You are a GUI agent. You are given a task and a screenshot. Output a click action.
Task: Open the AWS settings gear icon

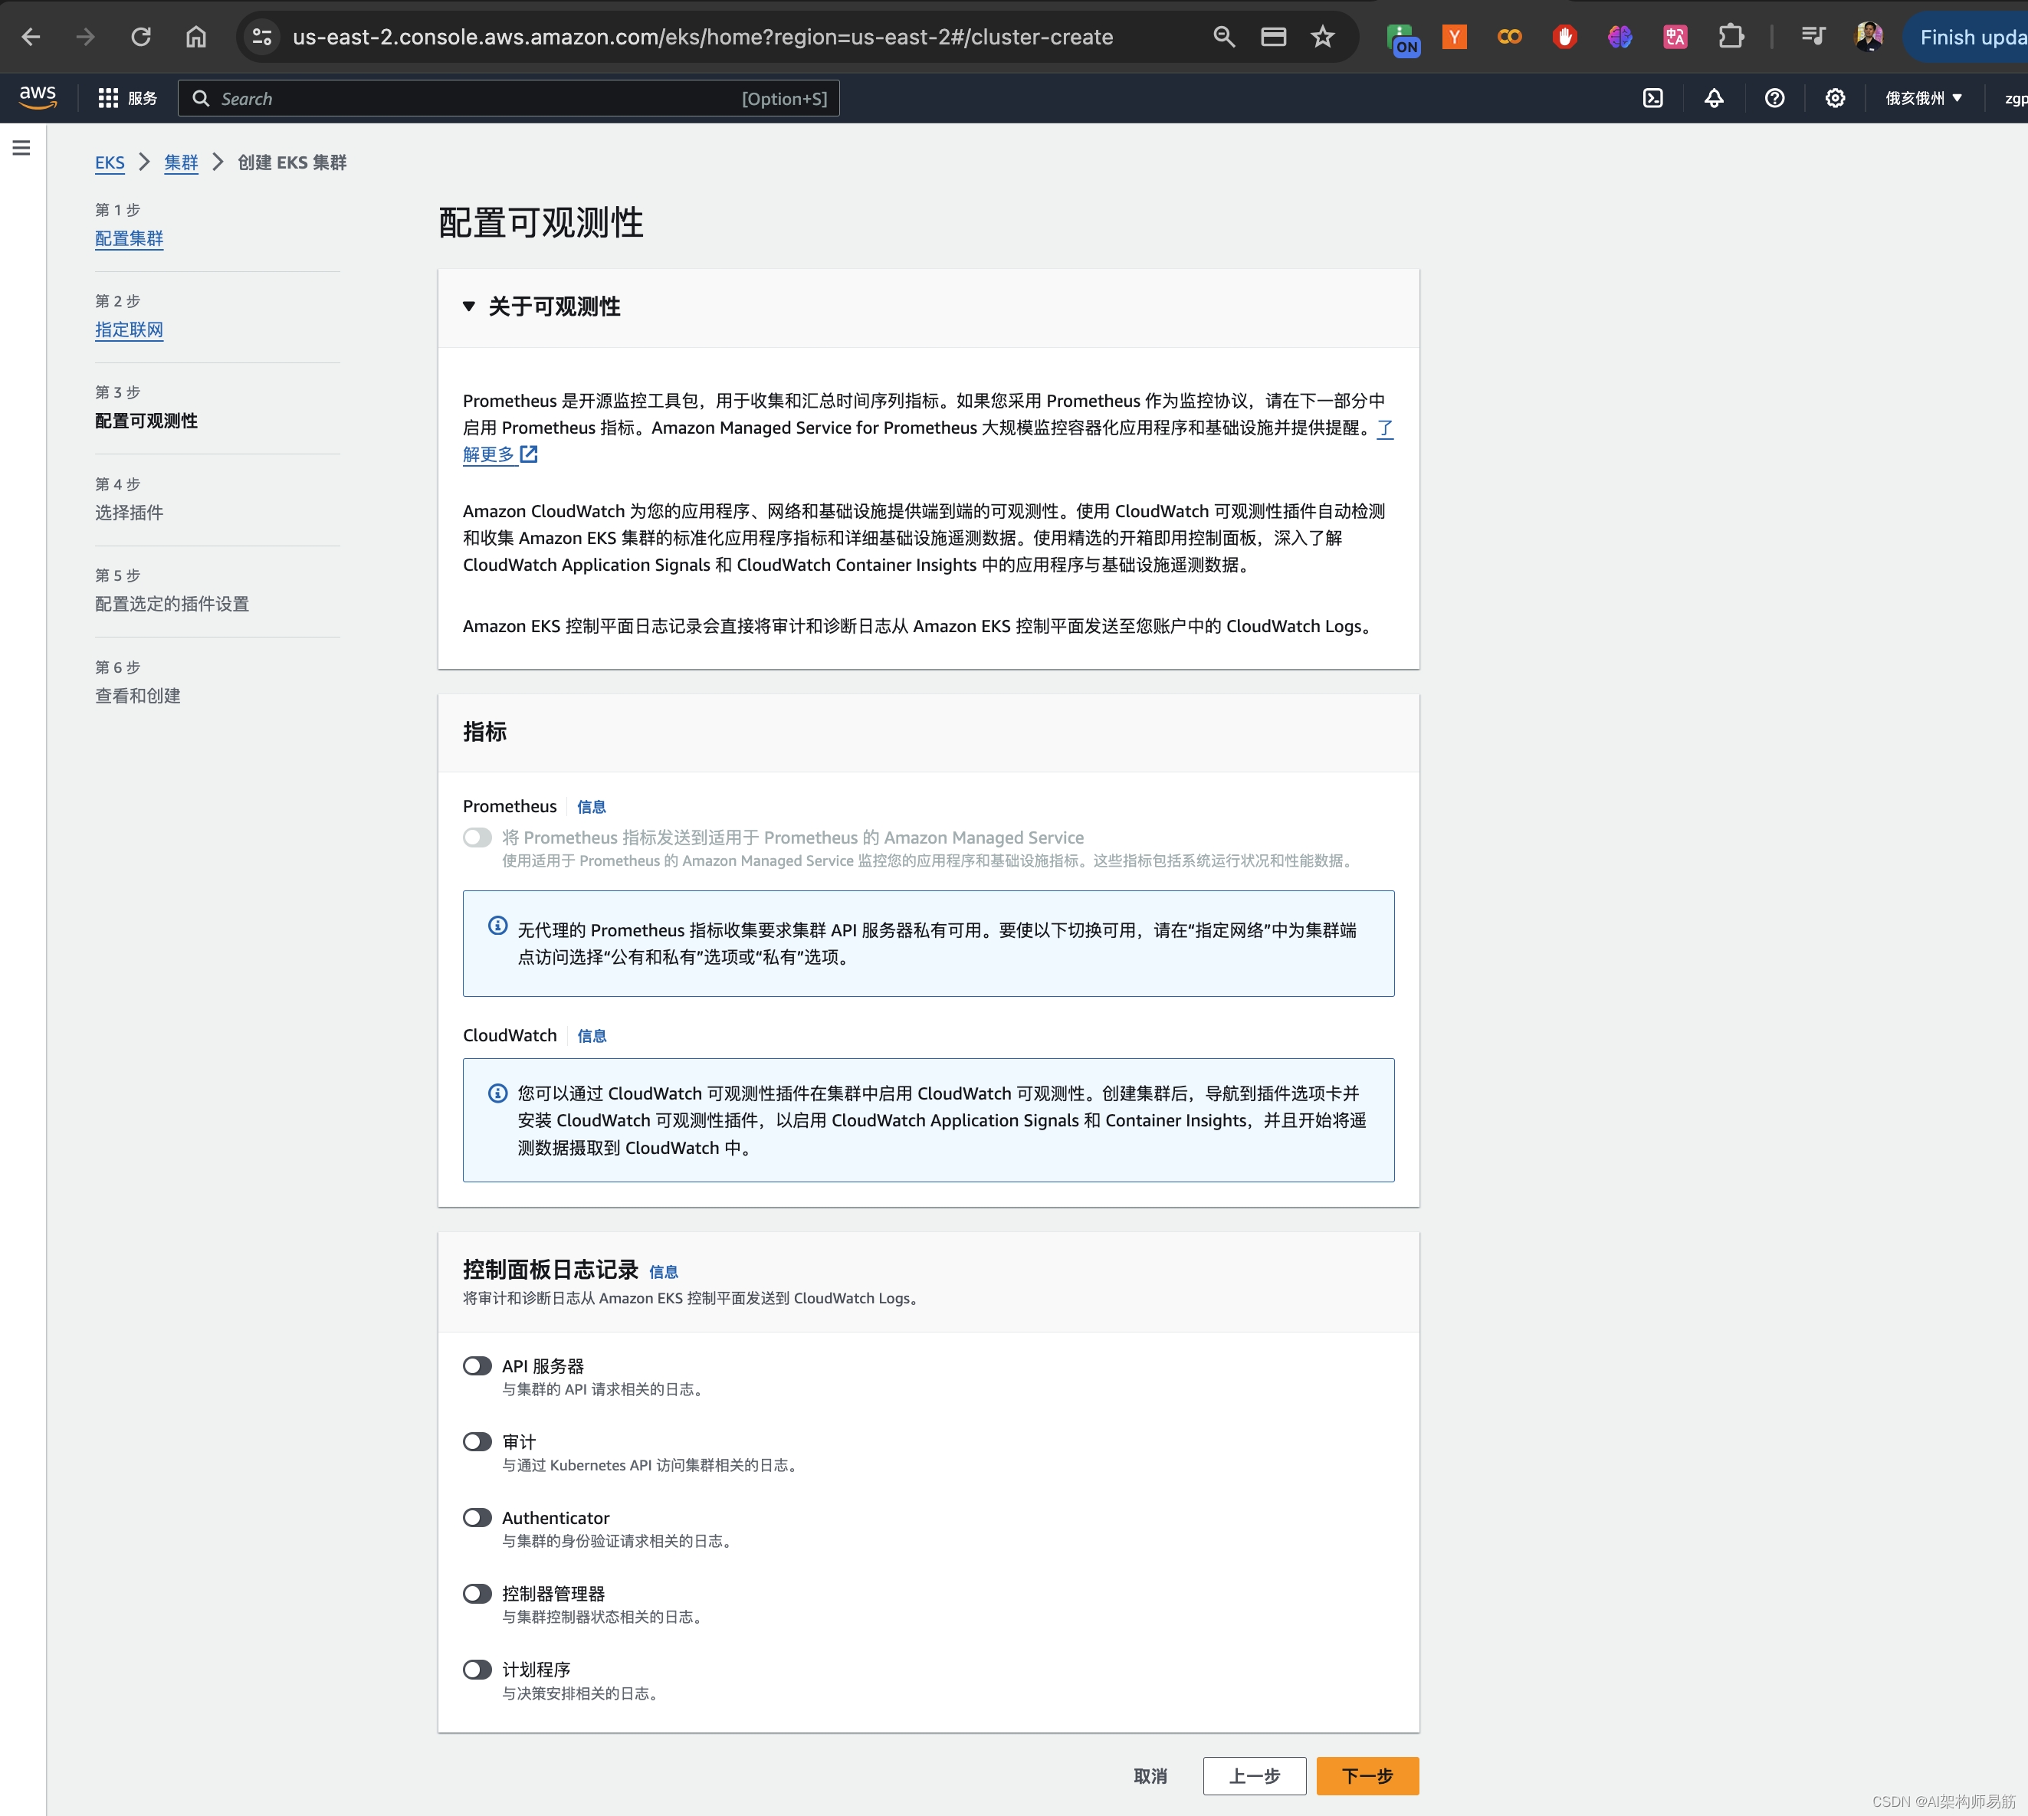click(1834, 98)
